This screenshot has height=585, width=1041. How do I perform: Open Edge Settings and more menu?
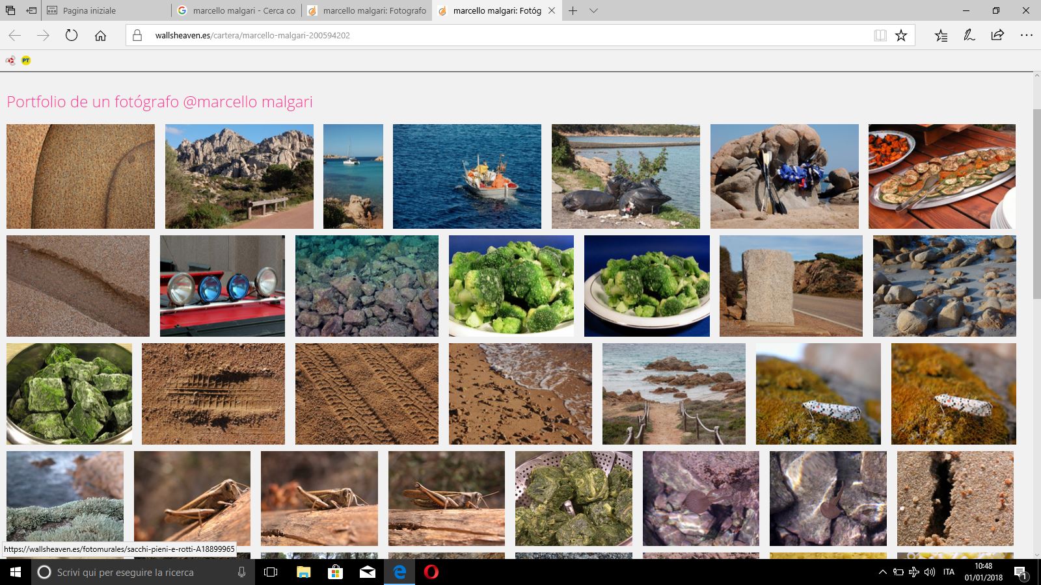(1027, 35)
